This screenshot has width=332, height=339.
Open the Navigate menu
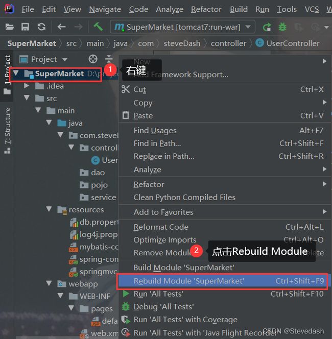105,9
